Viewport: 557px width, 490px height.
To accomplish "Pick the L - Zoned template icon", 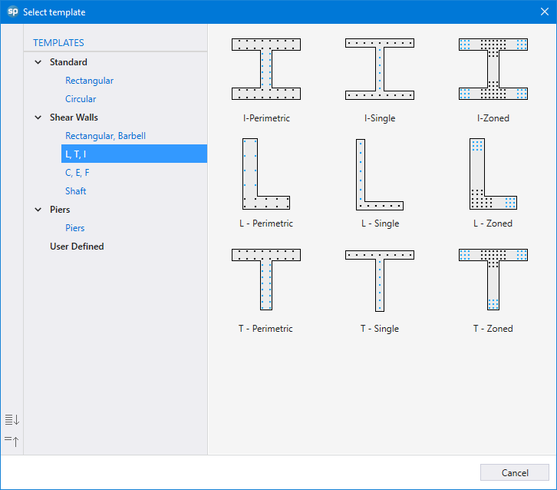I will point(493,174).
